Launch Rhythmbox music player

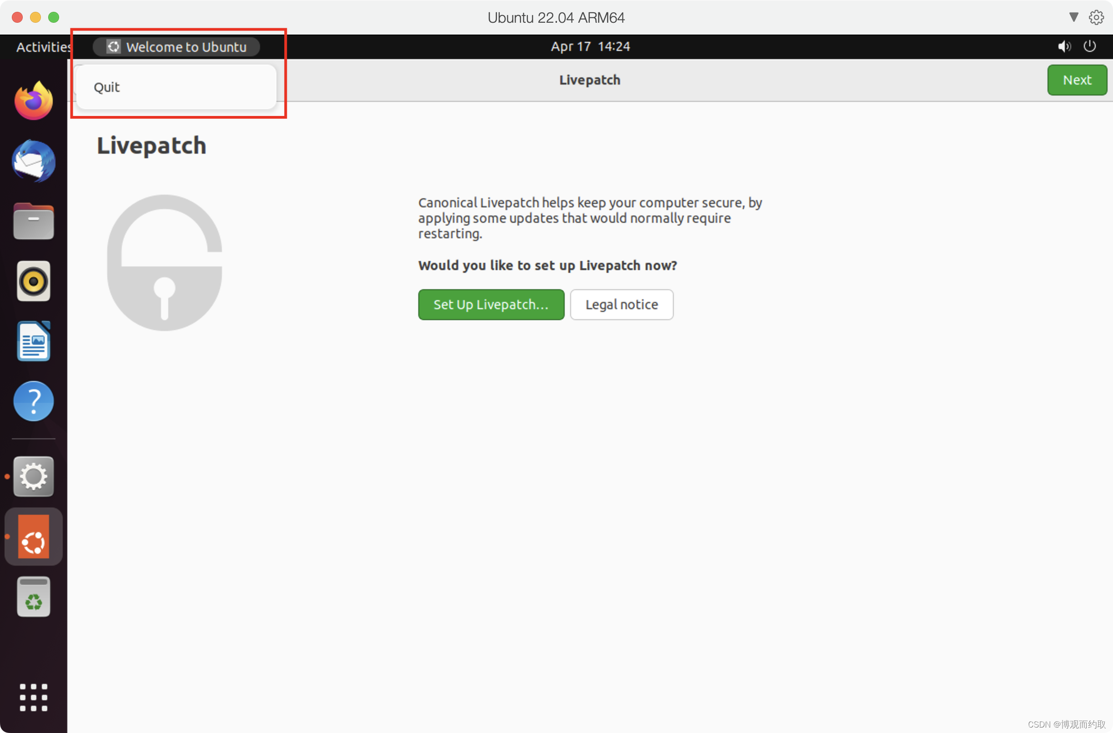pyautogui.click(x=34, y=281)
